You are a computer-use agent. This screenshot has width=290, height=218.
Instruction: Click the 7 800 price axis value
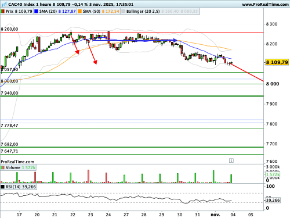coord(271,124)
